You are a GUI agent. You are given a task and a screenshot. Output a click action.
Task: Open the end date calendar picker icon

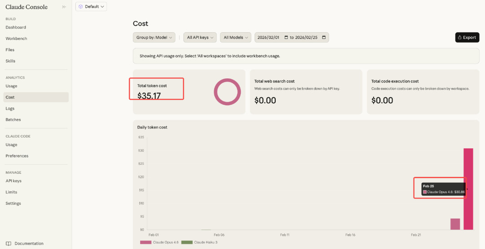click(x=324, y=37)
